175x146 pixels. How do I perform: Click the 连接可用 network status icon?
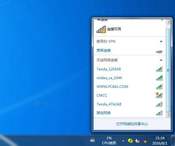[101, 29]
